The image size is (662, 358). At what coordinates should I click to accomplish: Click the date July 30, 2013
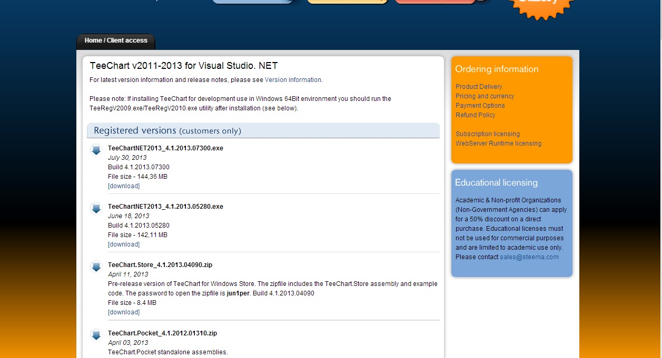pos(127,158)
